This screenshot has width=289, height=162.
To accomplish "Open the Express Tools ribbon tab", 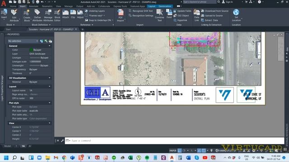I will [120, 6].
